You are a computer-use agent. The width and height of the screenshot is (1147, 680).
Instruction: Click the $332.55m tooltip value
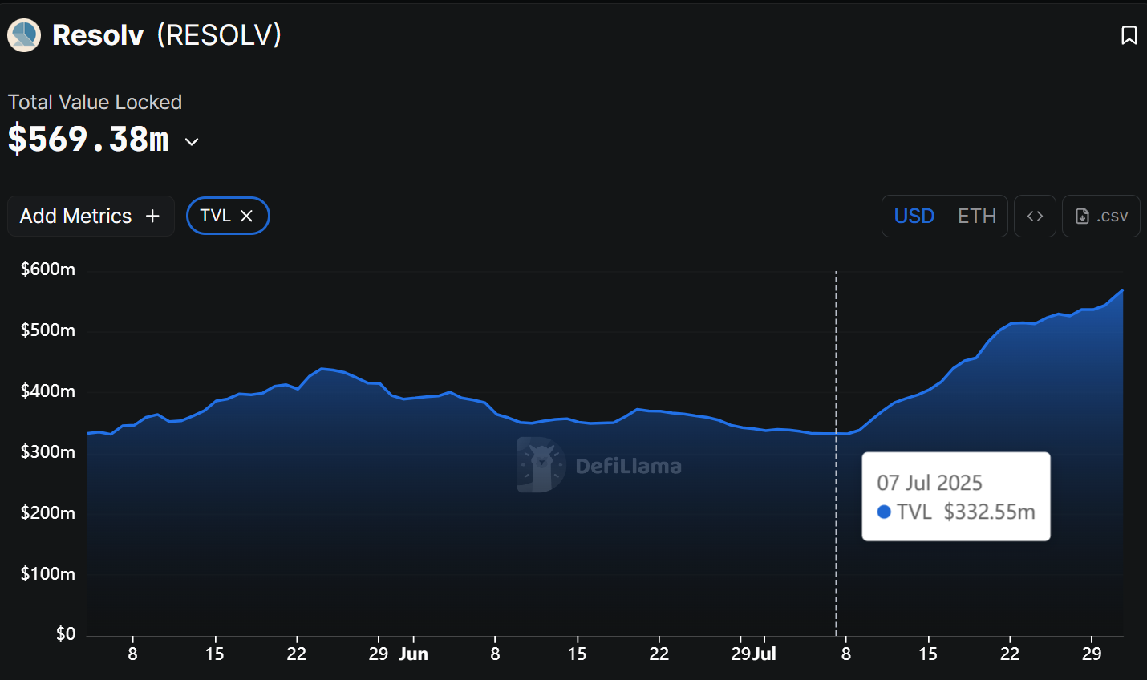tap(989, 512)
